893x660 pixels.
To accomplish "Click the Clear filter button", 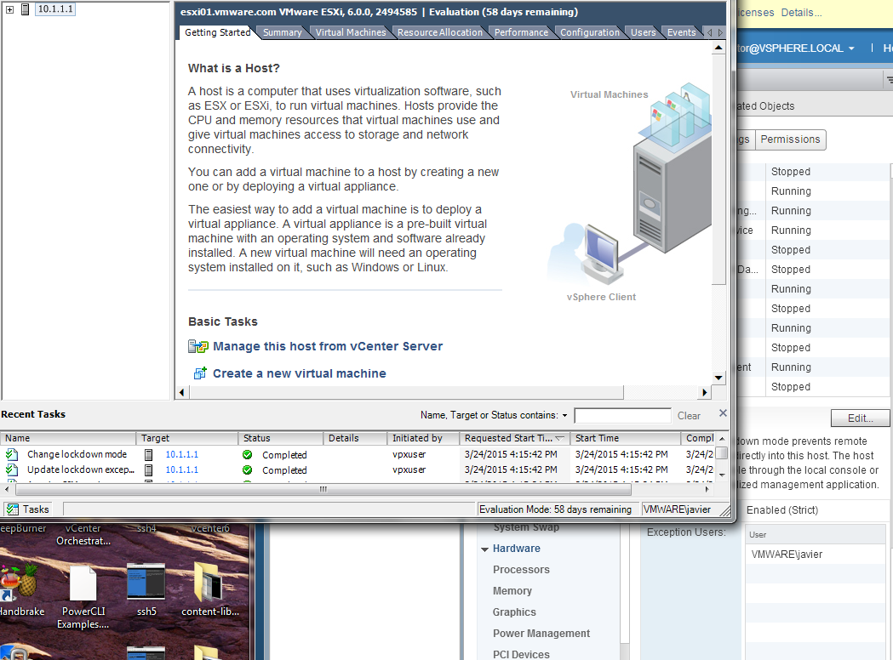I will pos(689,416).
